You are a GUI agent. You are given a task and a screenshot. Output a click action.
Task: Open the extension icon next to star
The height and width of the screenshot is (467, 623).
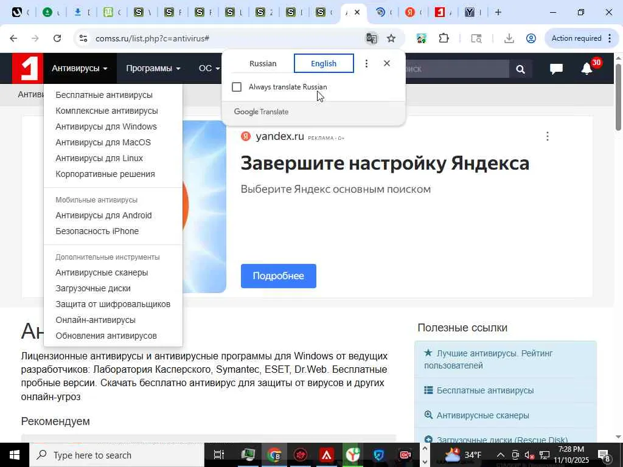click(421, 38)
